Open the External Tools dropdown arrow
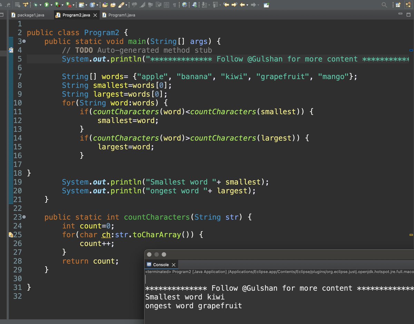414x324 pixels. coord(73,5)
